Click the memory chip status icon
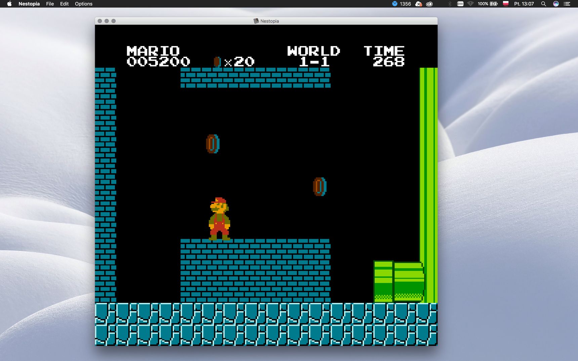Screen dimensions: 578x361 coord(460,4)
